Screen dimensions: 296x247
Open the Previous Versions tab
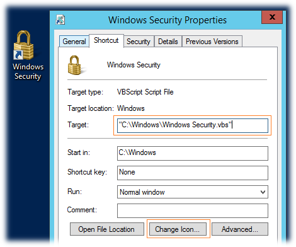(x=212, y=42)
